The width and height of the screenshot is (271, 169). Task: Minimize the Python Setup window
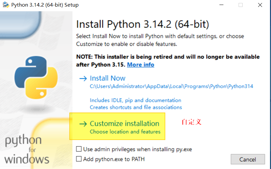pos(221,5)
